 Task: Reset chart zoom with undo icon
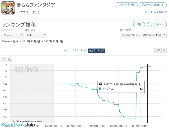coord(4,59)
